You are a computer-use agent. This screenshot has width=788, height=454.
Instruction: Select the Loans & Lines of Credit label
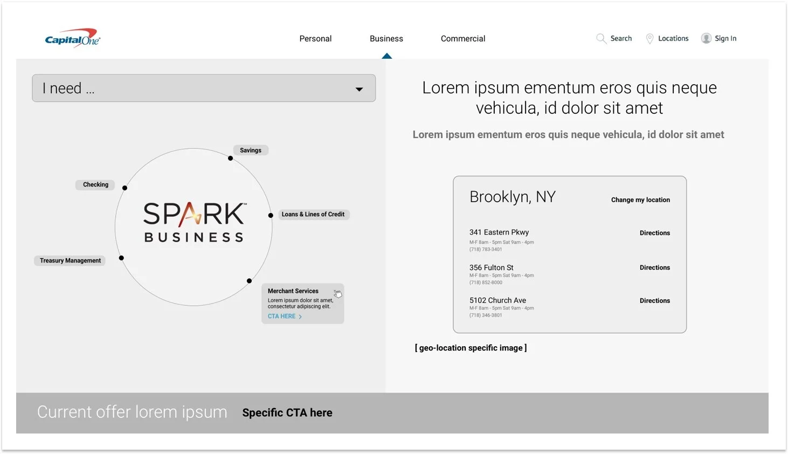click(313, 215)
